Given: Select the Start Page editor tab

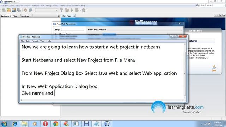Looking at the screenshot, I should point(66,16).
